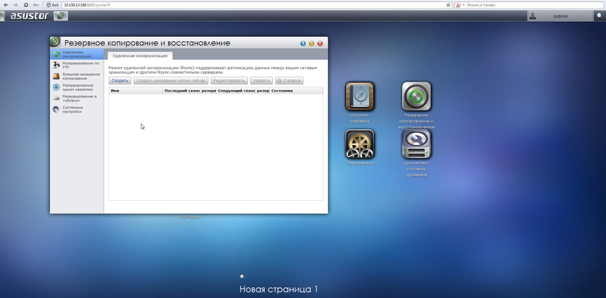Select Удаленная синхронизация in the sidebar
The image size is (606, 298).
[77, 54]
